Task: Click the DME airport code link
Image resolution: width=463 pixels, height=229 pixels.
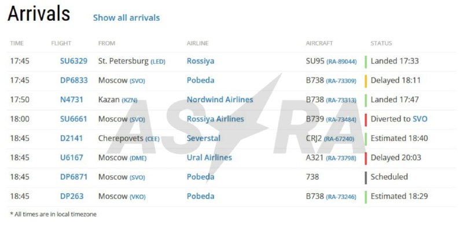Action: (x=138, y=158)
